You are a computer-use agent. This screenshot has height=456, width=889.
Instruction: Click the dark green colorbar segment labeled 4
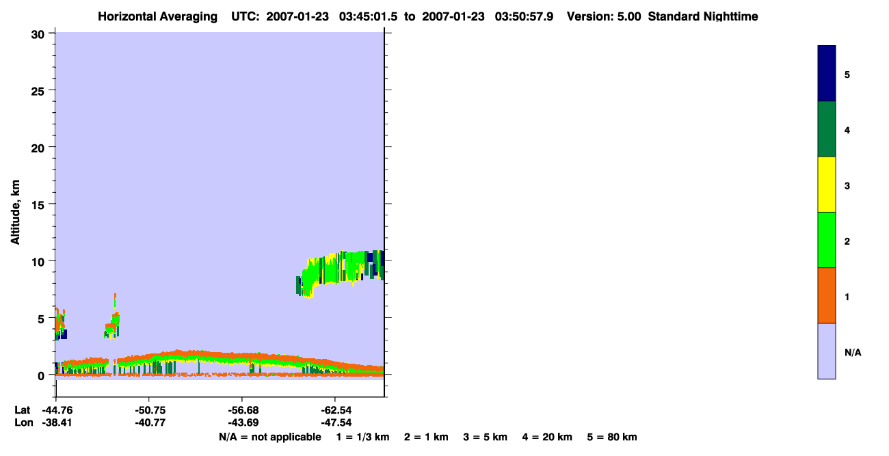827,129
